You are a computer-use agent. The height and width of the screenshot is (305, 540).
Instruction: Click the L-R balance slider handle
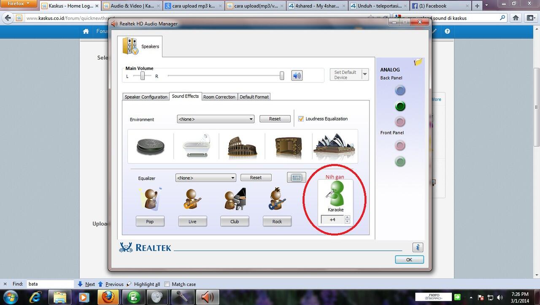pyautogui.click(x=143, y=76)
